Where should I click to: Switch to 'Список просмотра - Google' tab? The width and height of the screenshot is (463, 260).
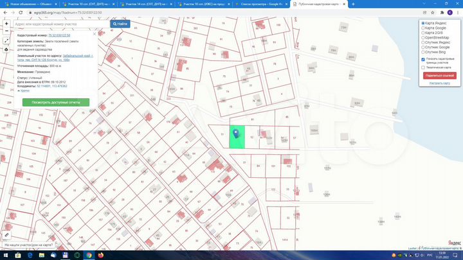[261, 4]
